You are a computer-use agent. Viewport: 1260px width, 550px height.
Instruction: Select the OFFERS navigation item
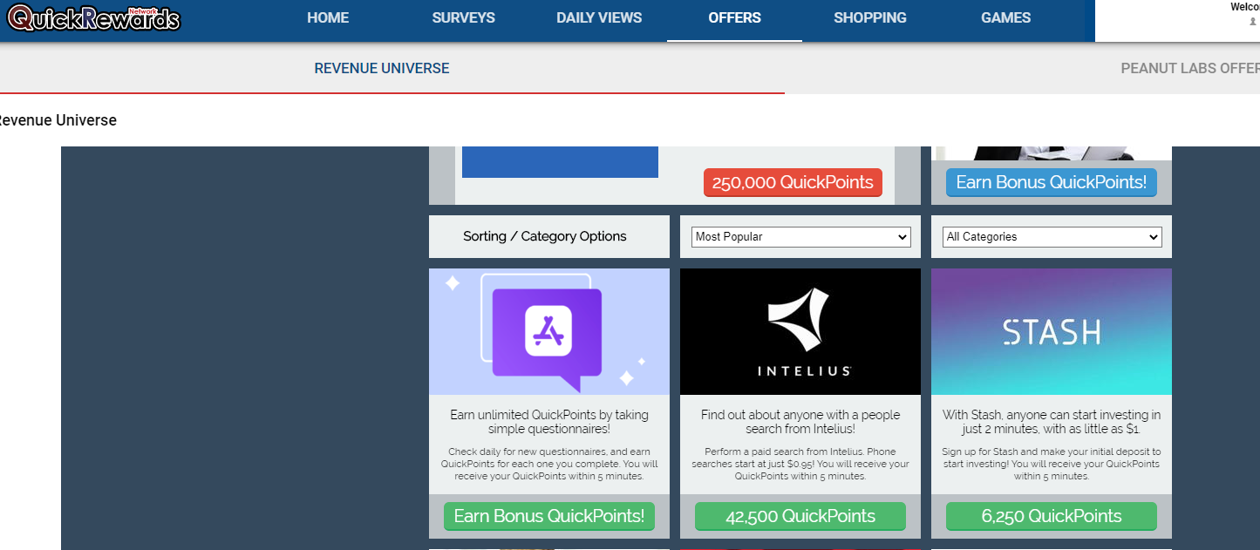734,17
